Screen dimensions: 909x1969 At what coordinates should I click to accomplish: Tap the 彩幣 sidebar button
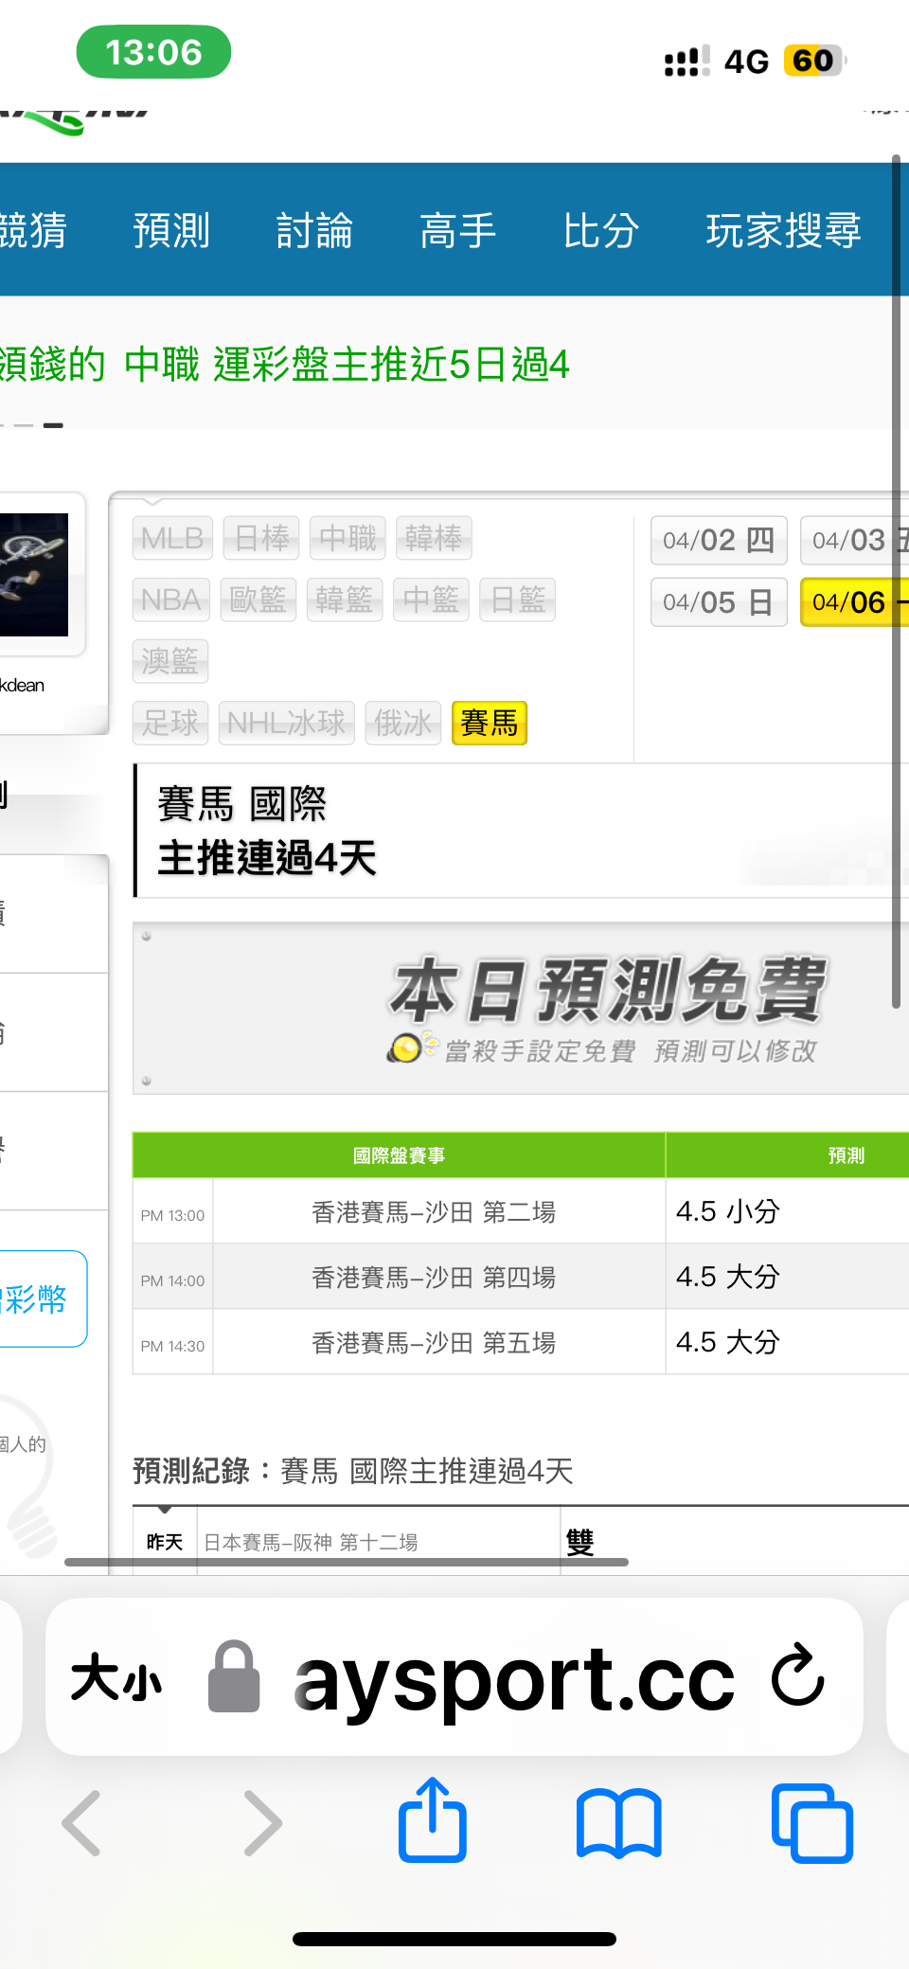42,1298
